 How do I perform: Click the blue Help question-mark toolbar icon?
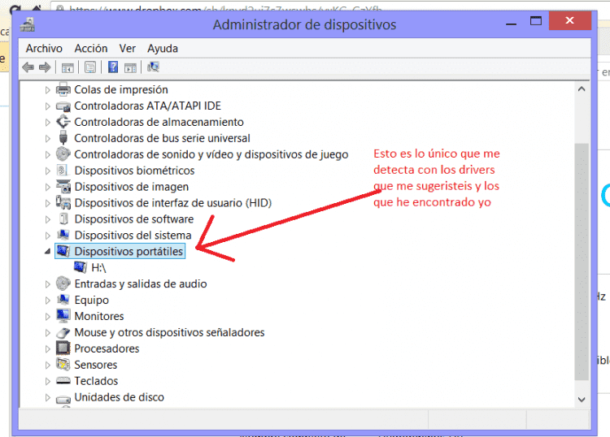(x=113, y=67)
